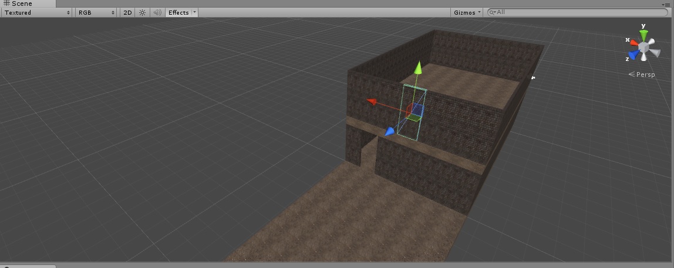Image resolution: width=674 pixels, height=268 pixels.
Task: Click the search magnifier icon
Action: point(493,12)
